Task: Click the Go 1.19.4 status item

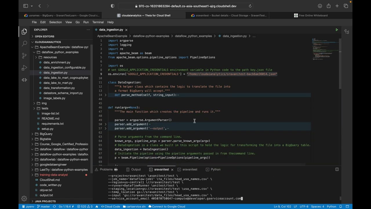Action: (x=66, y=206)
